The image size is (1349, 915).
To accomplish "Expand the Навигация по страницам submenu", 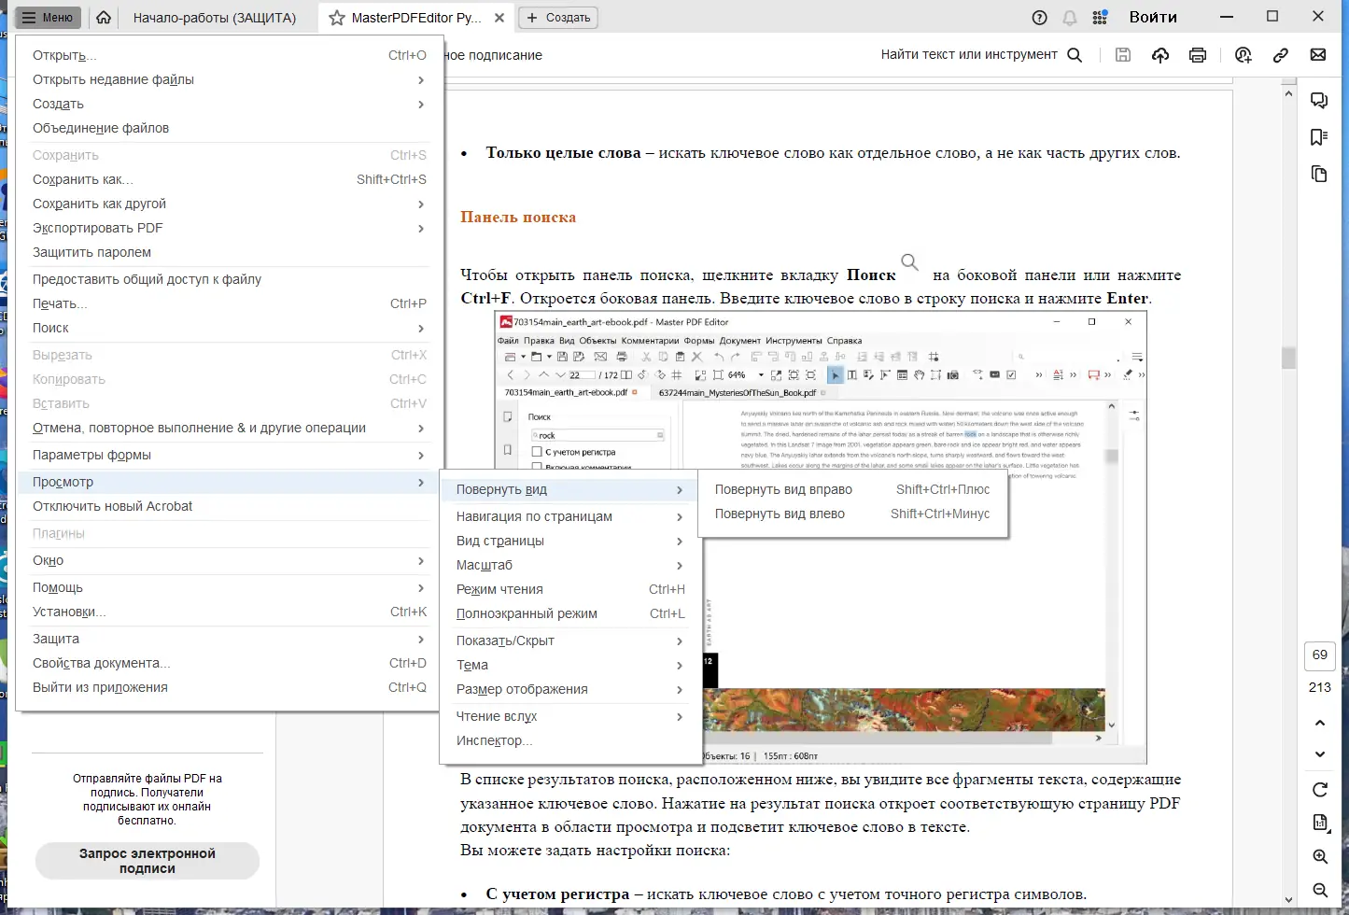I will coord(535,516).
